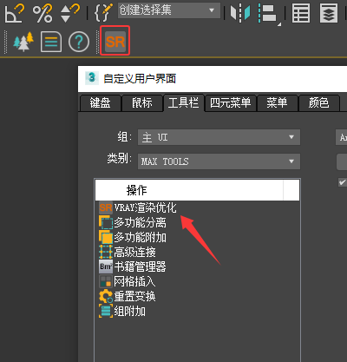Switch to the 四元菜单 tab
347x362 pixels.
231,103
